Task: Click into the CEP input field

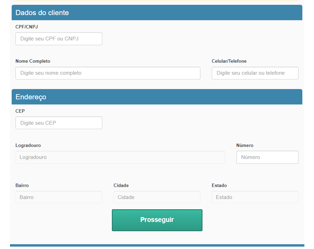Action: [59, 123]
